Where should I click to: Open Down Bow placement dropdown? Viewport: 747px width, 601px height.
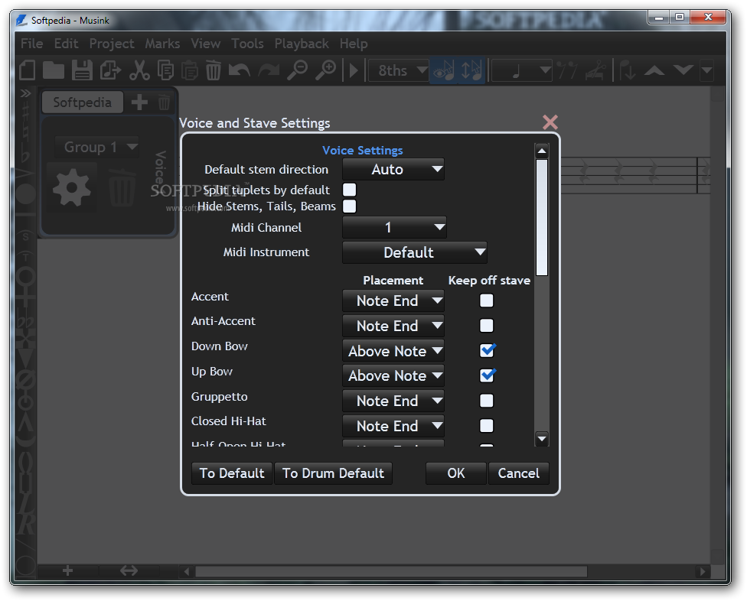393,351
